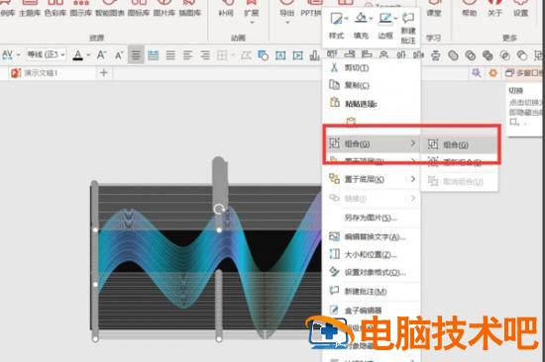
Task: Click the font color A icon
Action: click(x=78, y=55)
